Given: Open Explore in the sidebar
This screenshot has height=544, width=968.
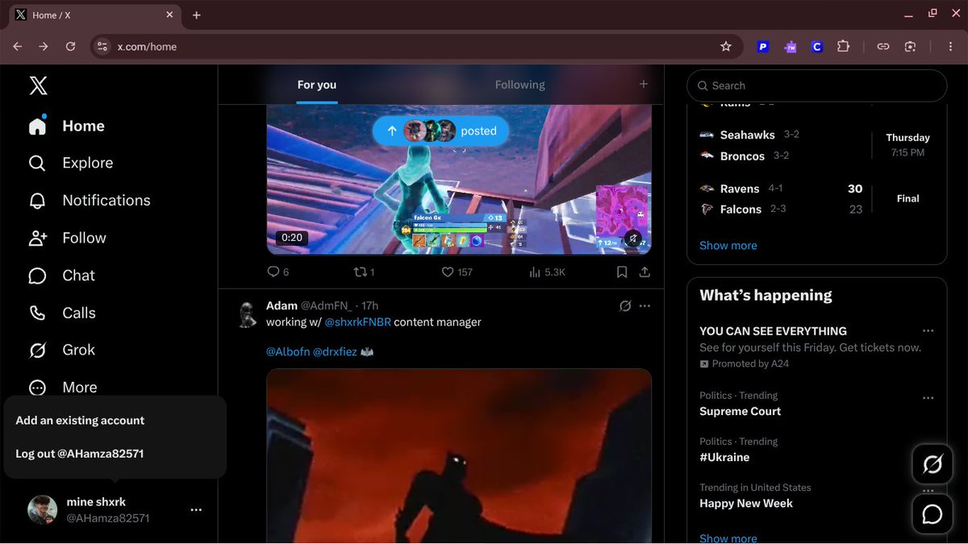Looking at the screenshot, I should coord(71,163).
